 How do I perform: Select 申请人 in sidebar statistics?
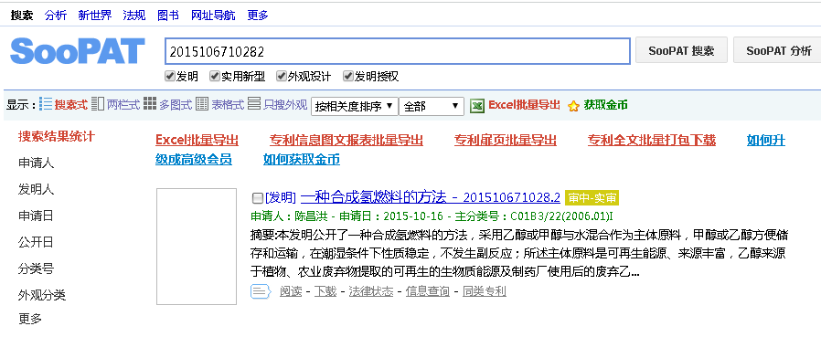pos(37,163)
